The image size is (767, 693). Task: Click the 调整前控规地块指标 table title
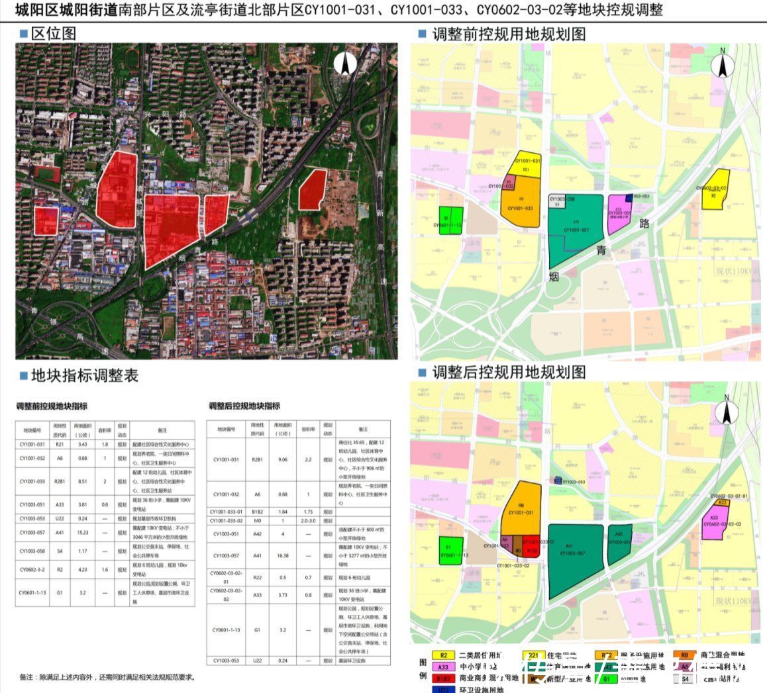pos(52,406)
